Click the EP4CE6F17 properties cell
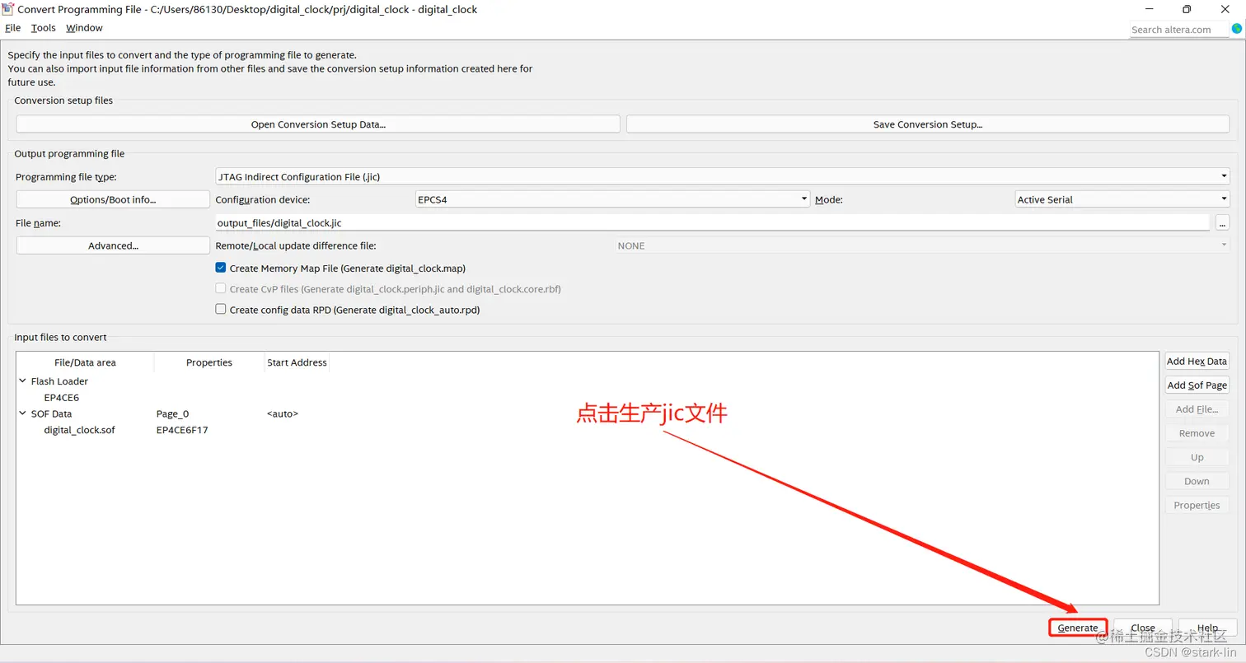This screenshot has height=663, width=1246. click(x=182, y=430)
